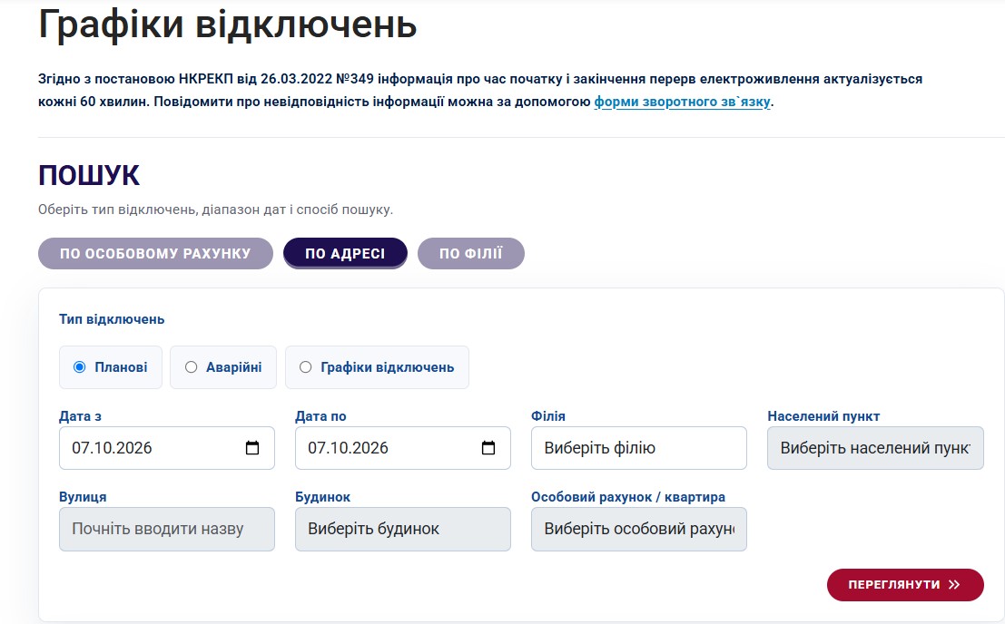Switch to 'По особовому рахунку' search tab
This screenshot has height=624, width=1005.
click(x=156, y=253)
